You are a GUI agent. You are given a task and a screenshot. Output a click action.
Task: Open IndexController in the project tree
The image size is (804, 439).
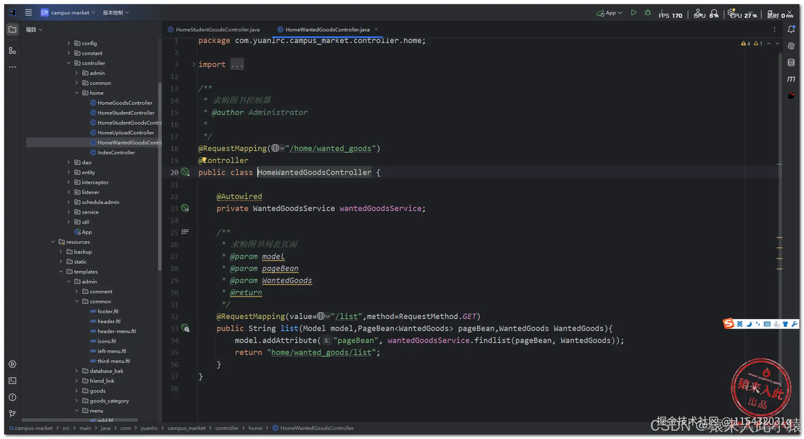[x=116, y=152]
